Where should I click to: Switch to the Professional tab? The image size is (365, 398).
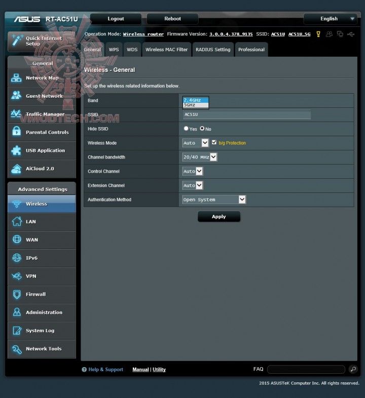click(251, 50)
